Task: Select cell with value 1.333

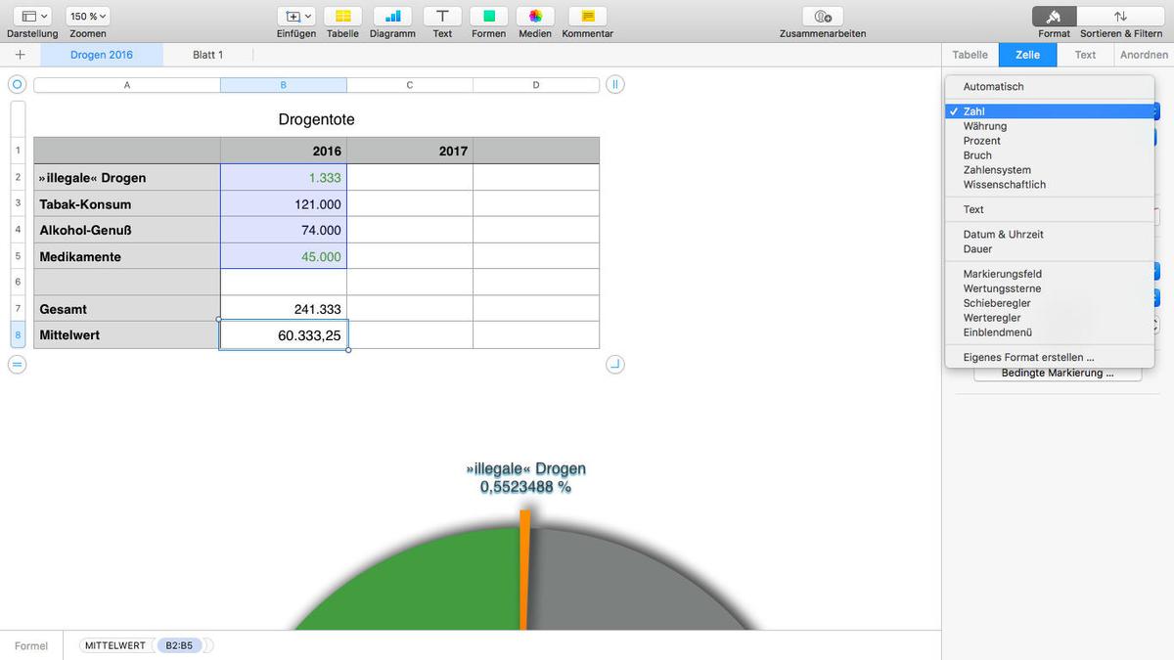Action: tap(284, 178)
